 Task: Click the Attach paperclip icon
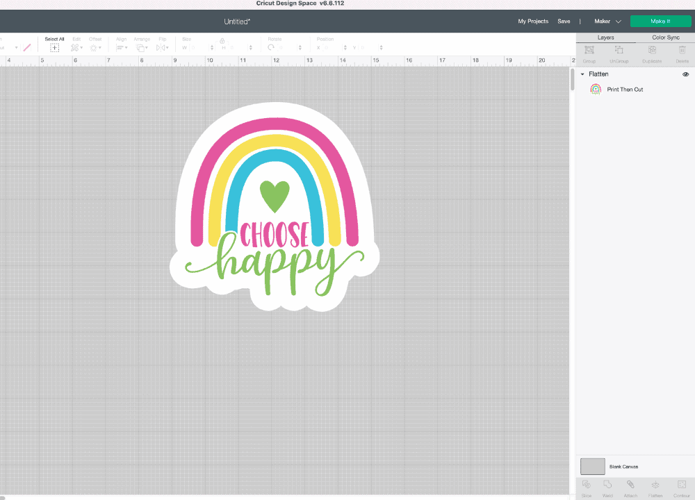(630, 485)
